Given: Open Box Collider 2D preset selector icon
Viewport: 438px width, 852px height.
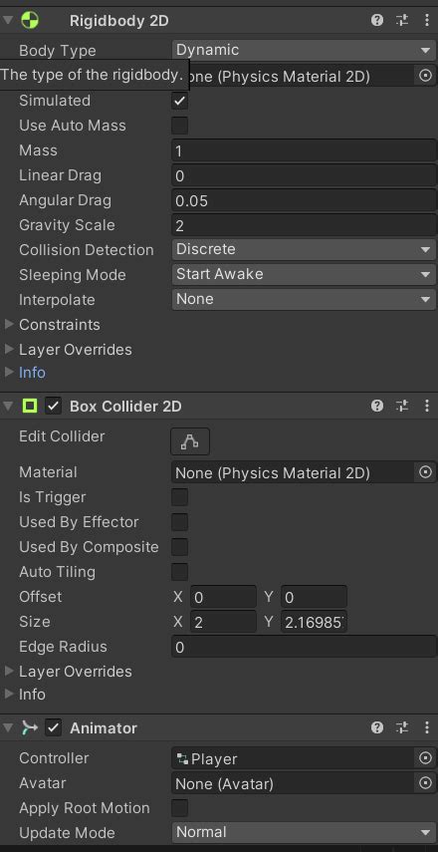Looking at the screenshot, I should point(402,406).
